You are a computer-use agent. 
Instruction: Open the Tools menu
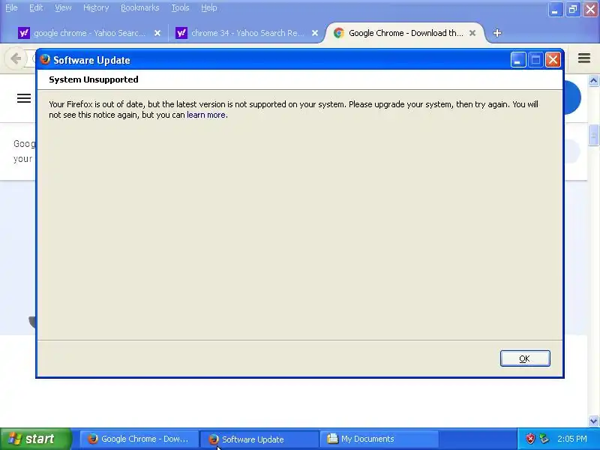click(180, 7)
